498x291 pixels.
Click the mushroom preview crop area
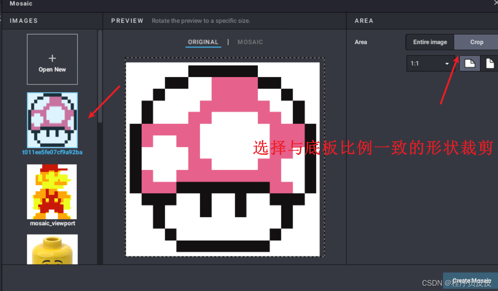225,157
